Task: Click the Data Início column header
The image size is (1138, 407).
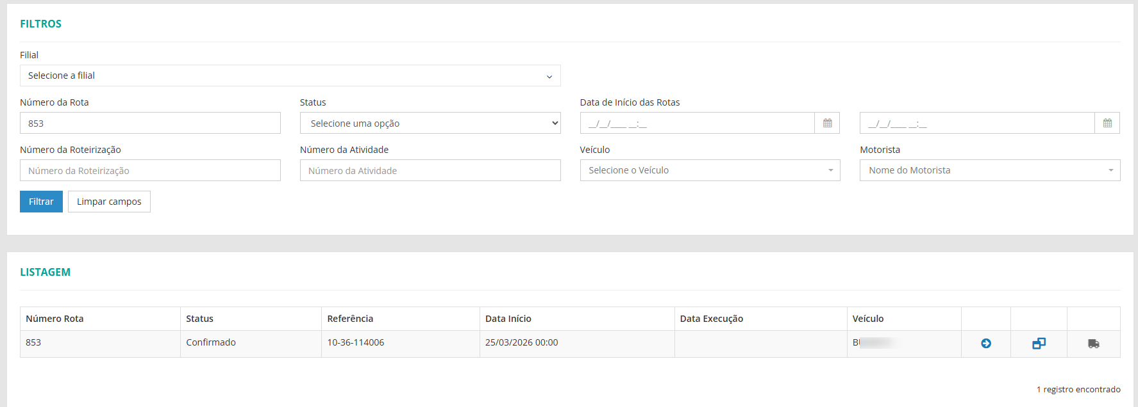Action: click(x=508, y=319)
